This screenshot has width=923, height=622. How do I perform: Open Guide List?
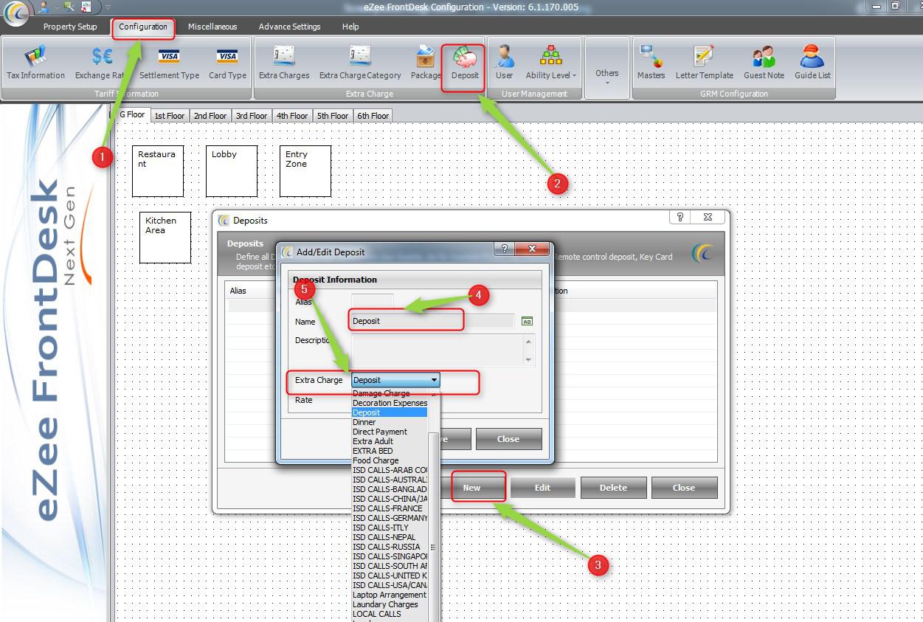[812, 63]
